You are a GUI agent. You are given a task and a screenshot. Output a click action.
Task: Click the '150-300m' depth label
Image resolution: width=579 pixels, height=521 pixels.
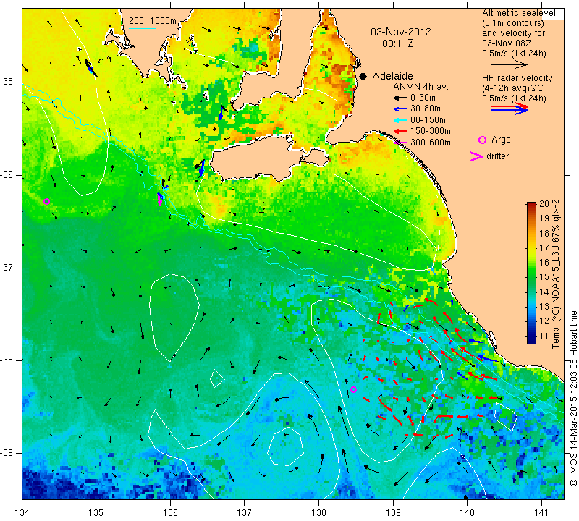(431, 131)
